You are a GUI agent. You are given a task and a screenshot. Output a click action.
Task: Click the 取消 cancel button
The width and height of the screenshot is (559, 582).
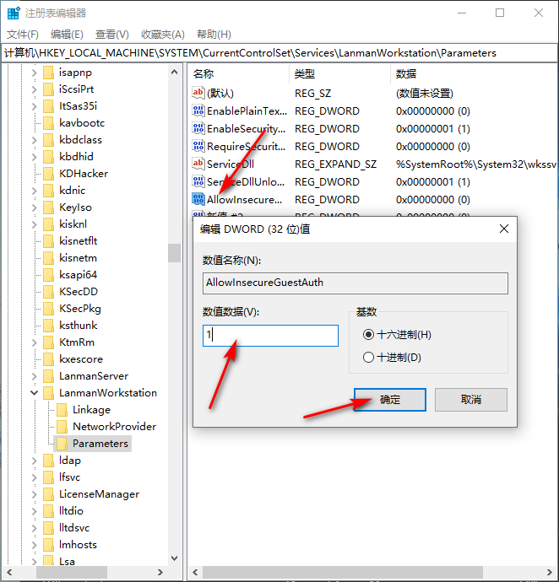(x=471, y=400)
